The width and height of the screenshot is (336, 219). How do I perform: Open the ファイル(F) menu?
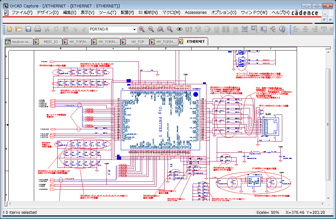22,13
